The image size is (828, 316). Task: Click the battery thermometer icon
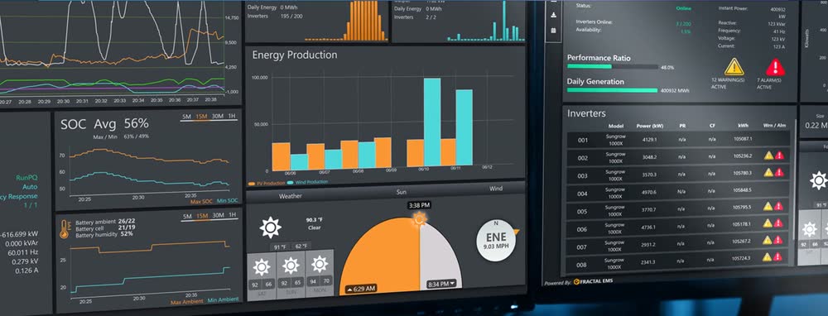[65, 229]
